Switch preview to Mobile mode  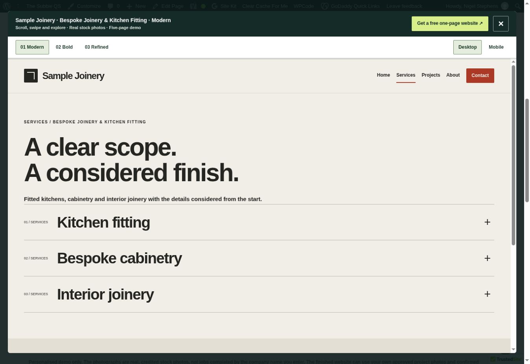pos(496,47)
